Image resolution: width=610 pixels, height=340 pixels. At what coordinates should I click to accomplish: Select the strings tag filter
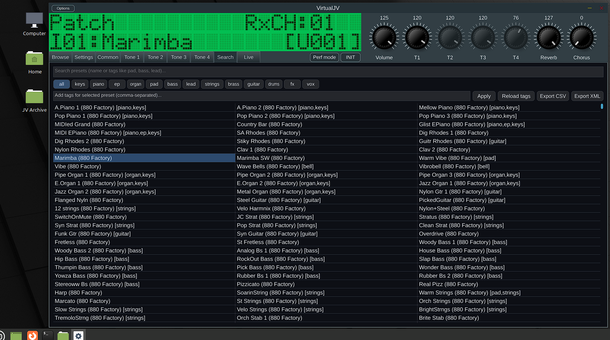(x=212, y=84)
